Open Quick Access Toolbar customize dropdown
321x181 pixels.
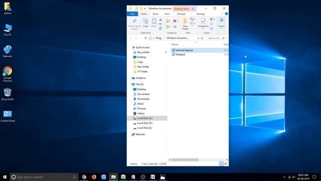tap(145, 9)
